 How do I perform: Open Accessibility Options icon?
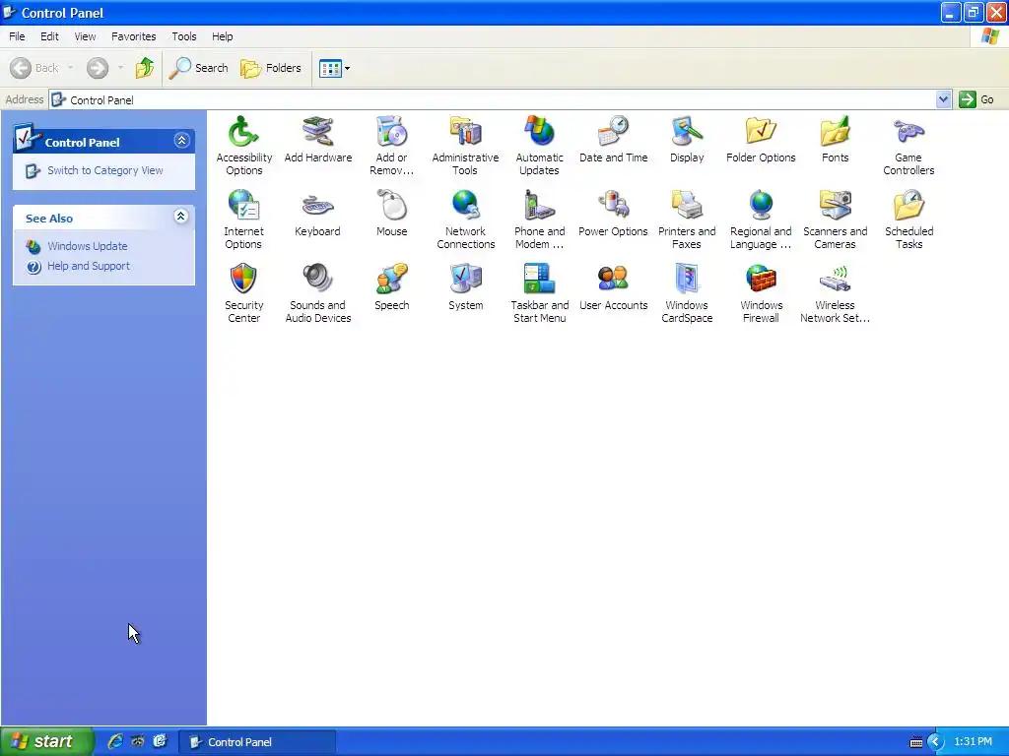(x=244, y=133)
